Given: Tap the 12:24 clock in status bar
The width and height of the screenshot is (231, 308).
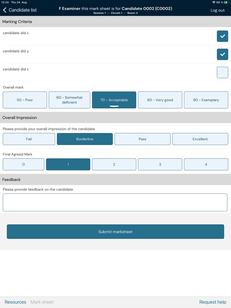Looking at the screenshot, I should point(5,2).
